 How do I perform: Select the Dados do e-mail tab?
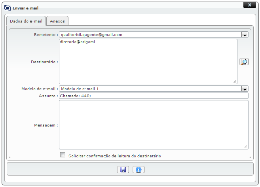click(x=26, y=21)
